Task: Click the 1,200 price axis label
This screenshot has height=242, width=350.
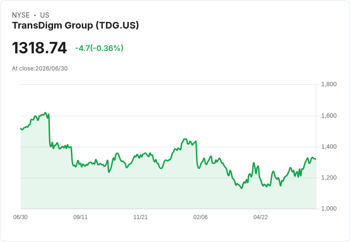Action: [329, 178]
